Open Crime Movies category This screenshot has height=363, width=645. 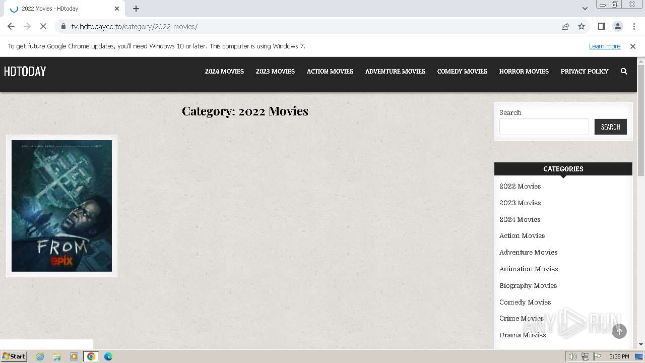(522, 318)
